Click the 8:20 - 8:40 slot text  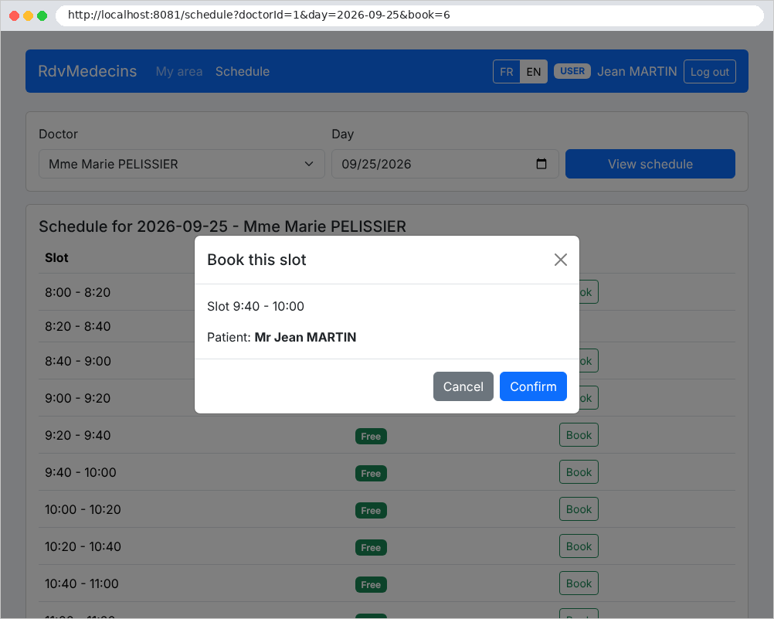tap(77, 327)
